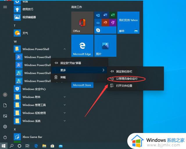Click the OneNote icon in Office tile group
The height and width of the screenshot is (149, 186).
coord(113,23)
